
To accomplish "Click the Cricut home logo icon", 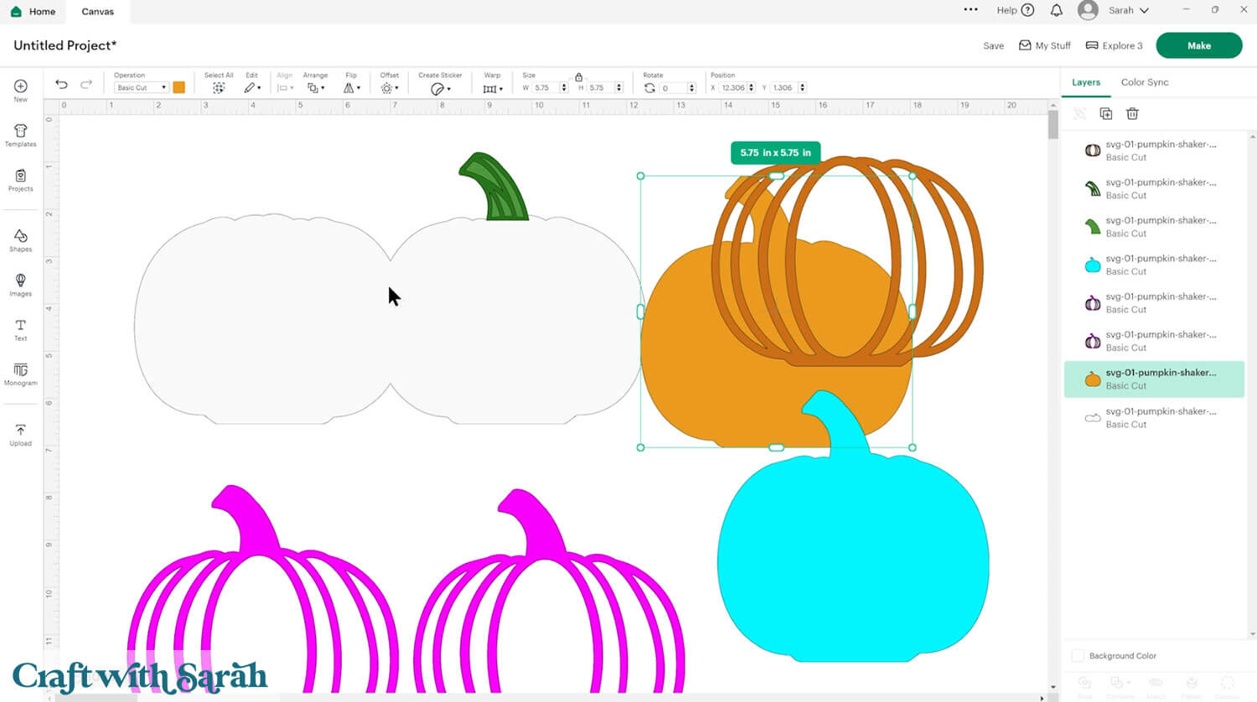I will 16,12.
